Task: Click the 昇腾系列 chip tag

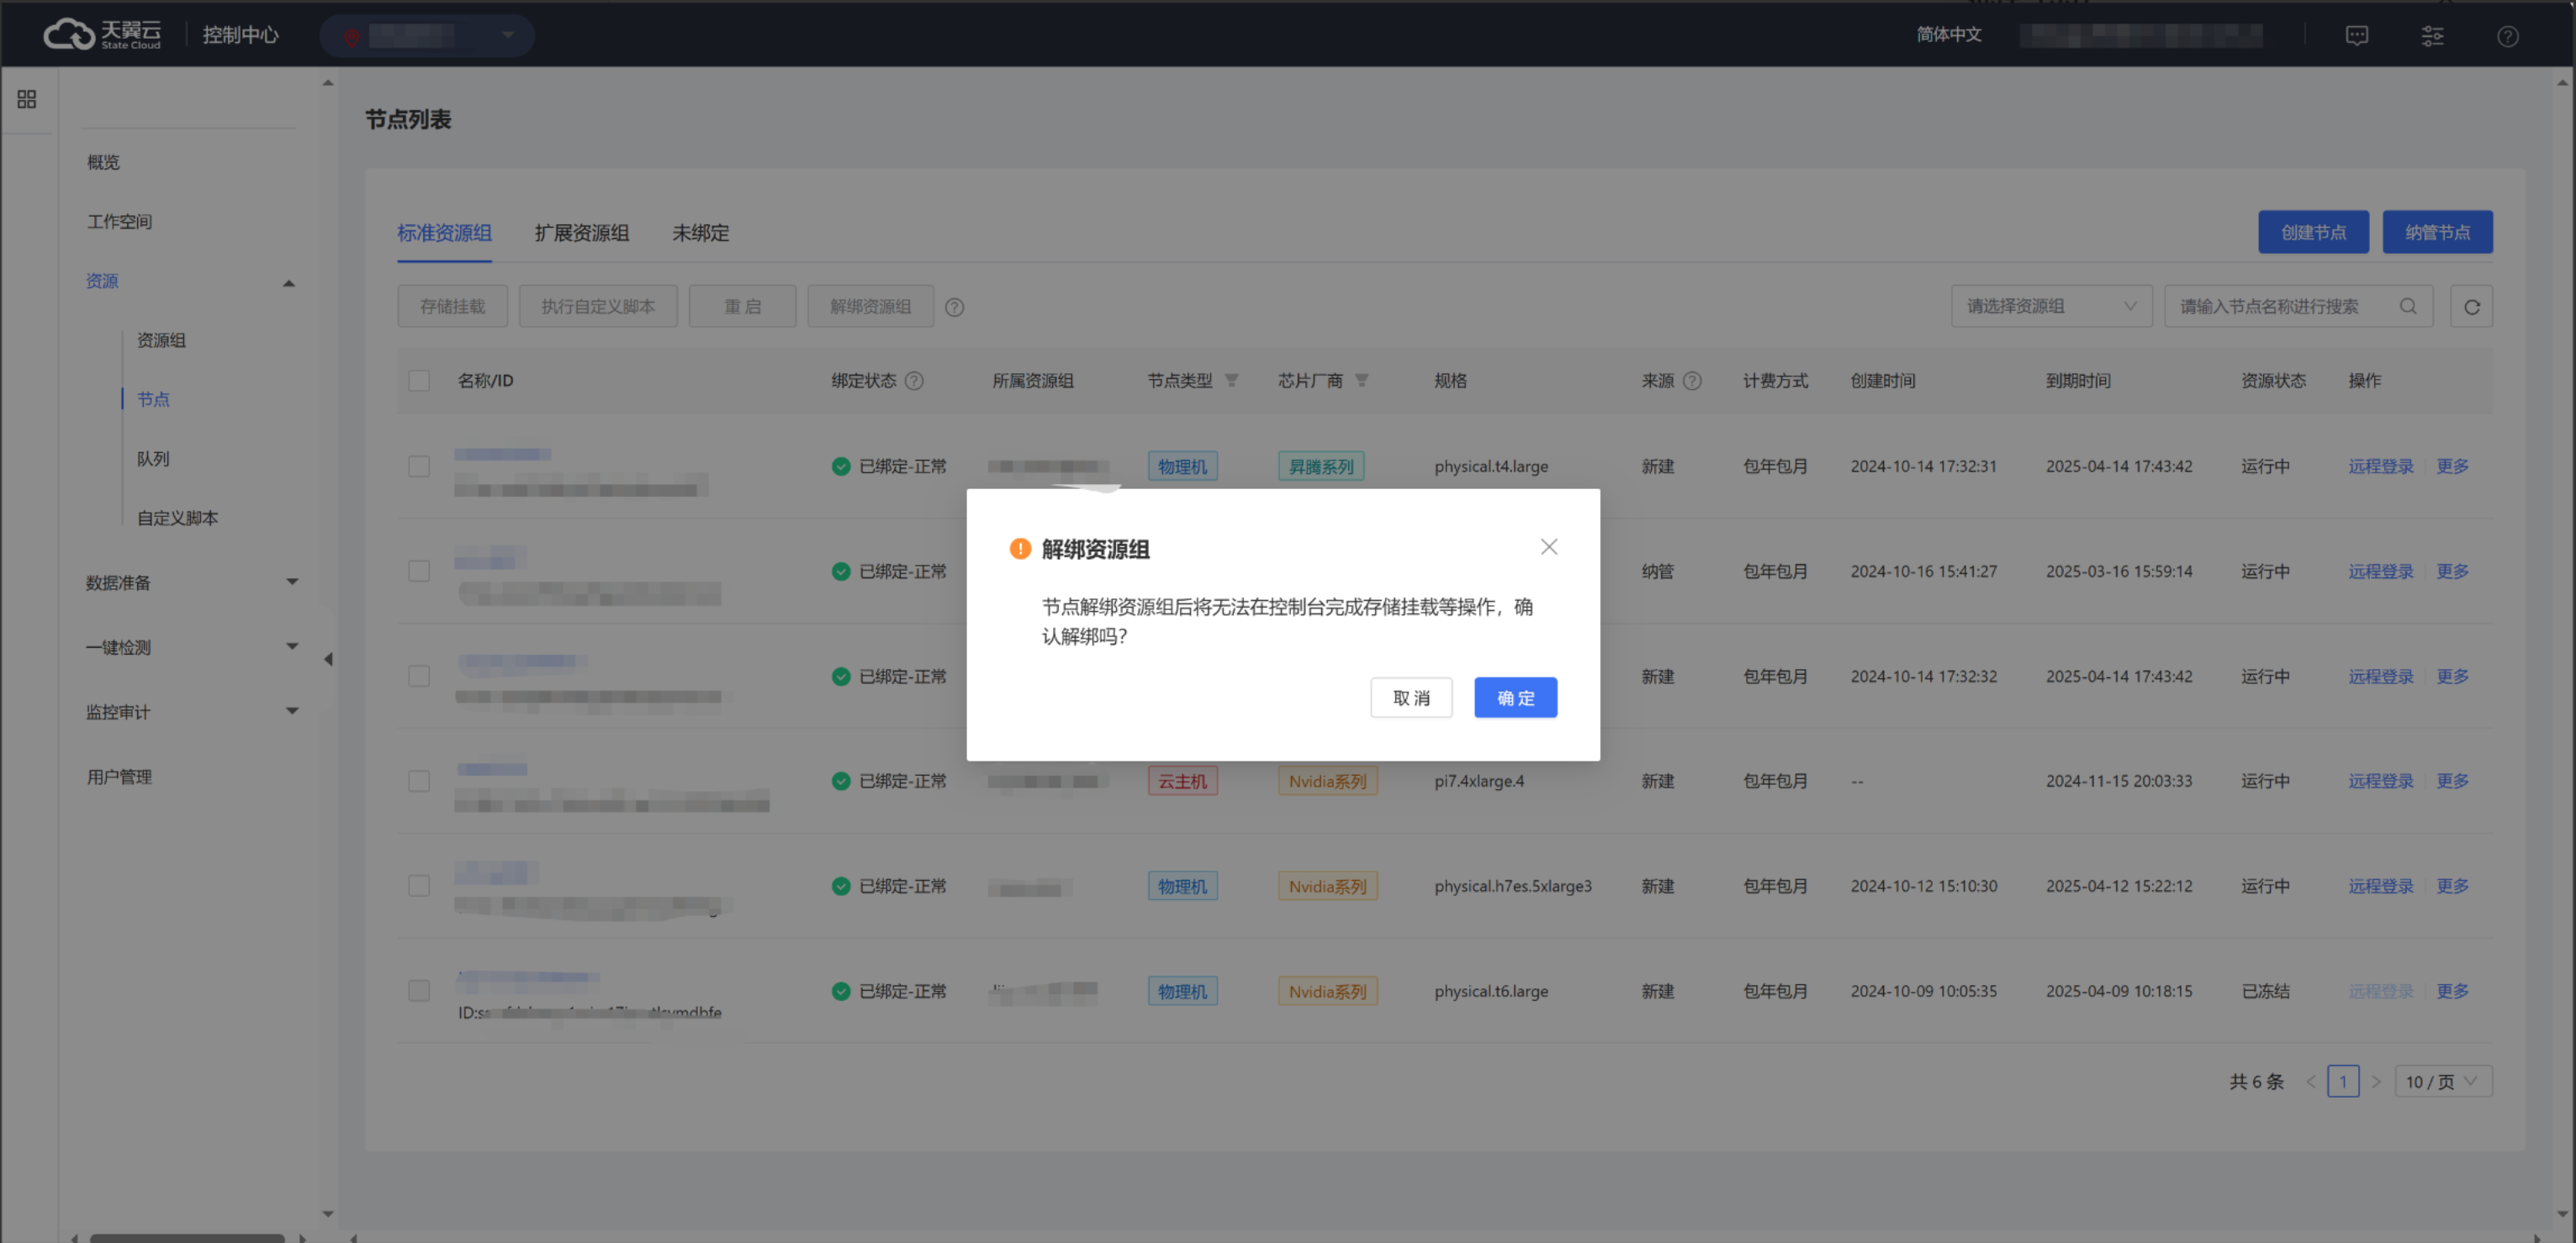Action: 1321,466
